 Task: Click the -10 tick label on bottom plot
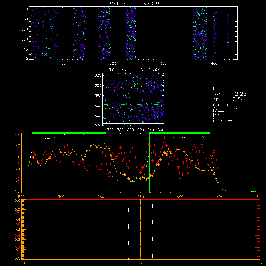click(x=21, y=263)
